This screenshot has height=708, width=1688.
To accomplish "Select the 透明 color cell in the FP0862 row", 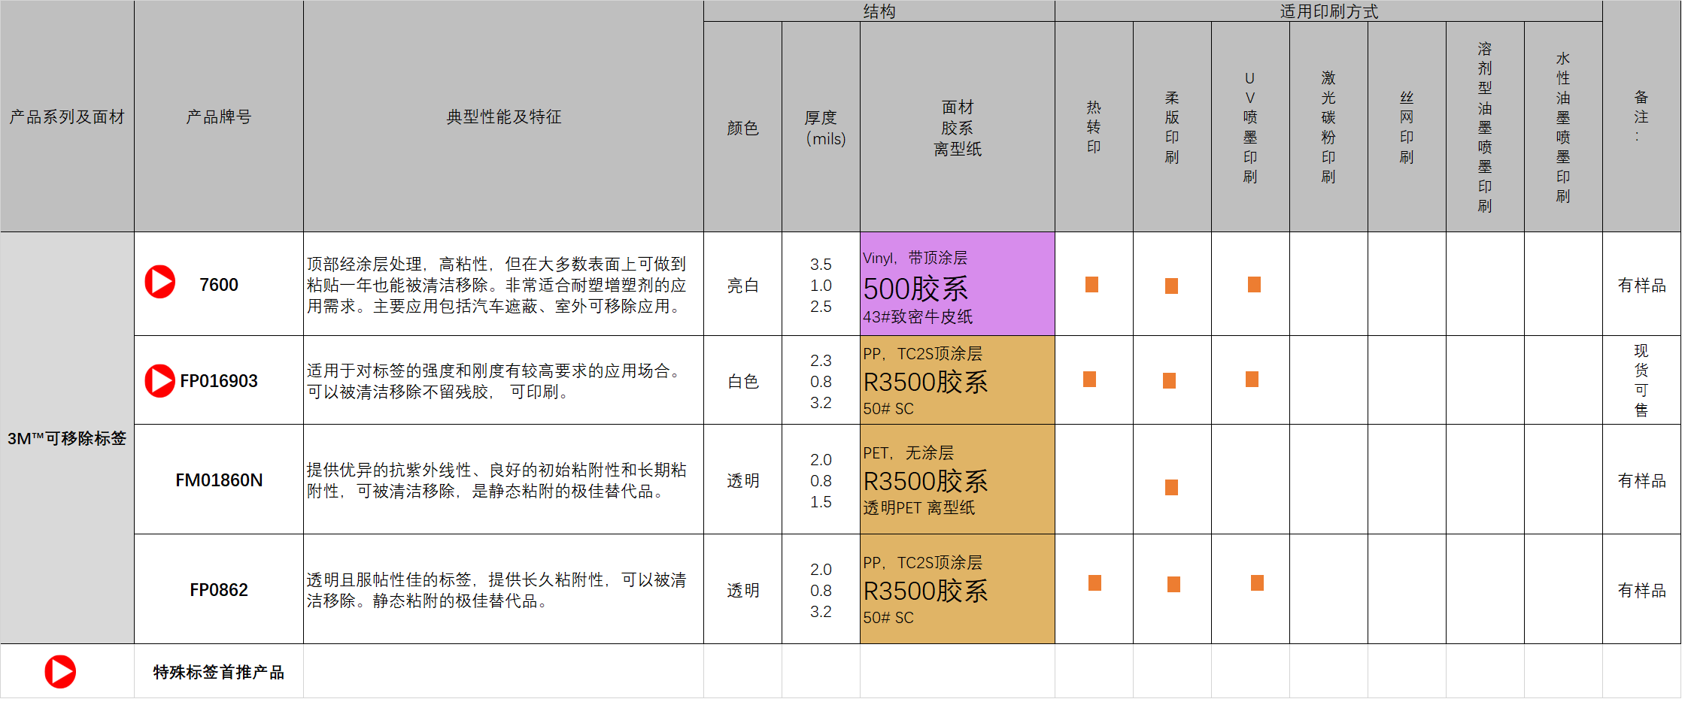I will (x=743, y=589).
